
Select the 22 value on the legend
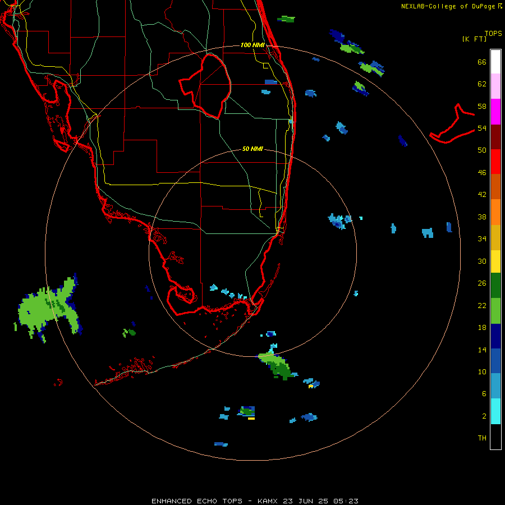tap(482, 305)
